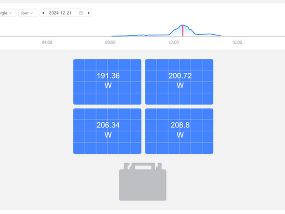Click the right end of power curve
The height and width of the screenshot is (214, 285).
(220, 35)
